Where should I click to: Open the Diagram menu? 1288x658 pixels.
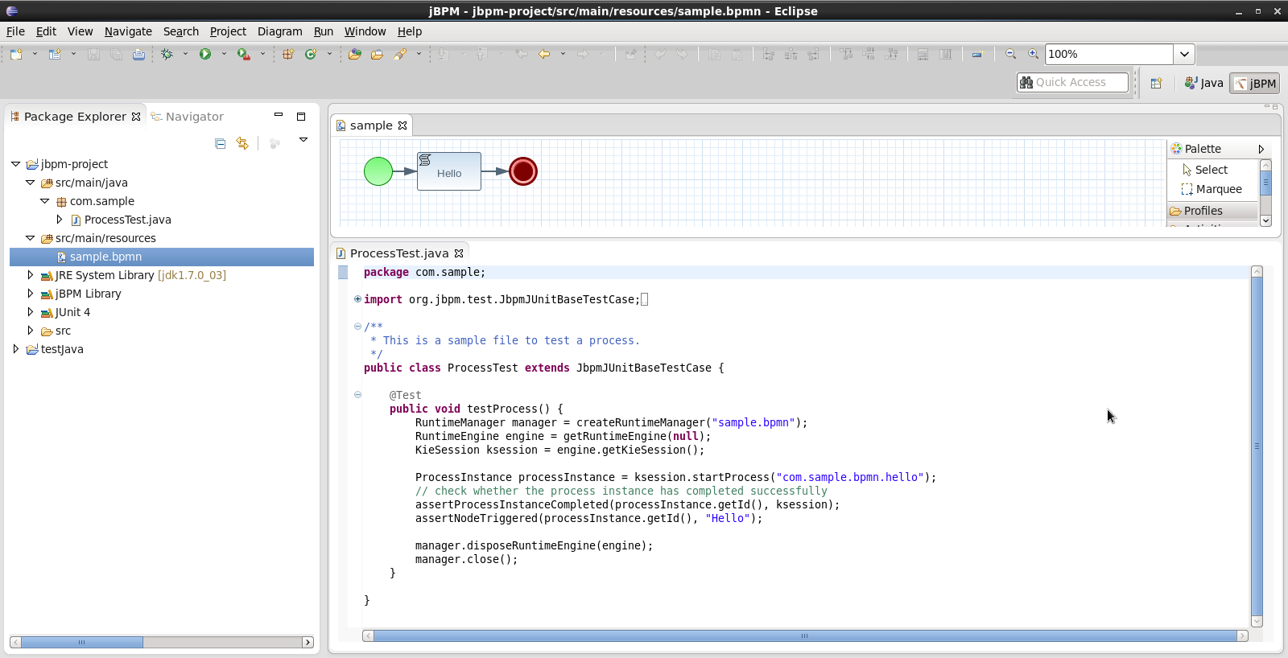tap(279, 31)
